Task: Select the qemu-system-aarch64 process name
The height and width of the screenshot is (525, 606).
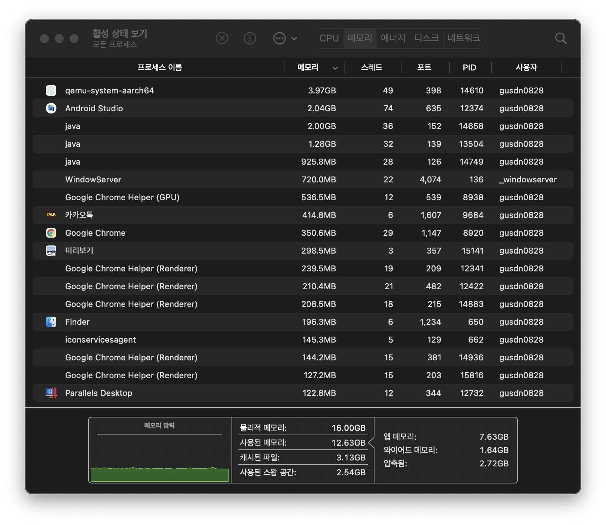Action: tap(110, 90)
